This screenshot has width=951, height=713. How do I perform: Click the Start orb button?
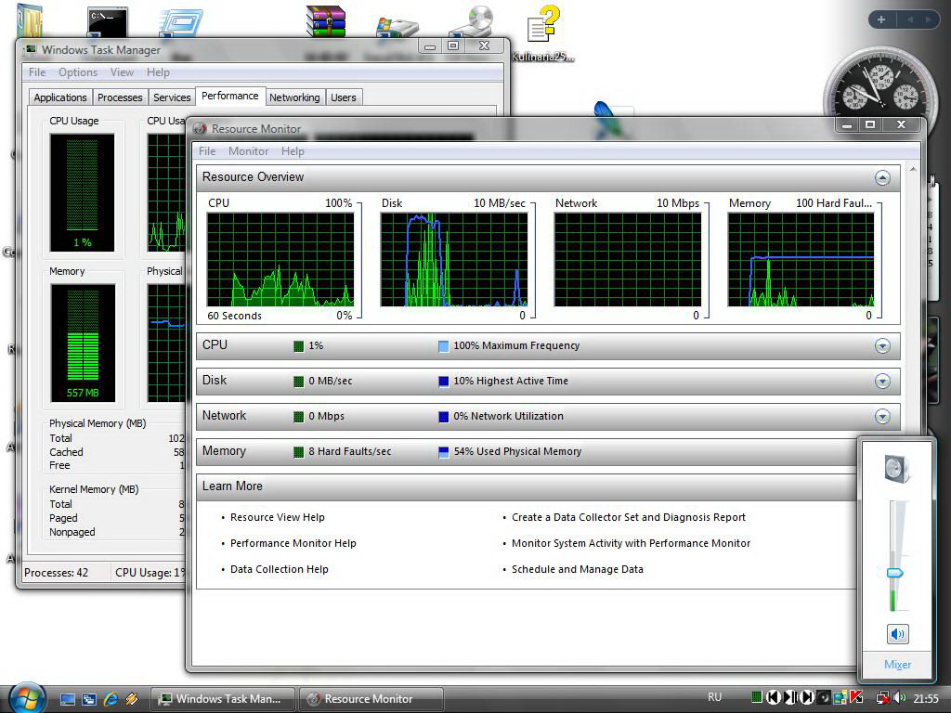pyautogui.click(x=27, y=697)
